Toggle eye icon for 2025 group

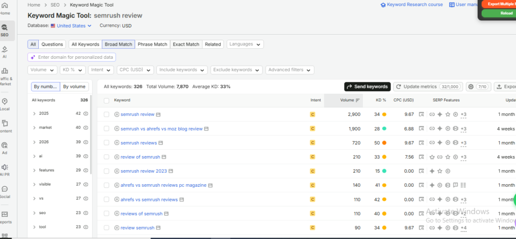86,113
